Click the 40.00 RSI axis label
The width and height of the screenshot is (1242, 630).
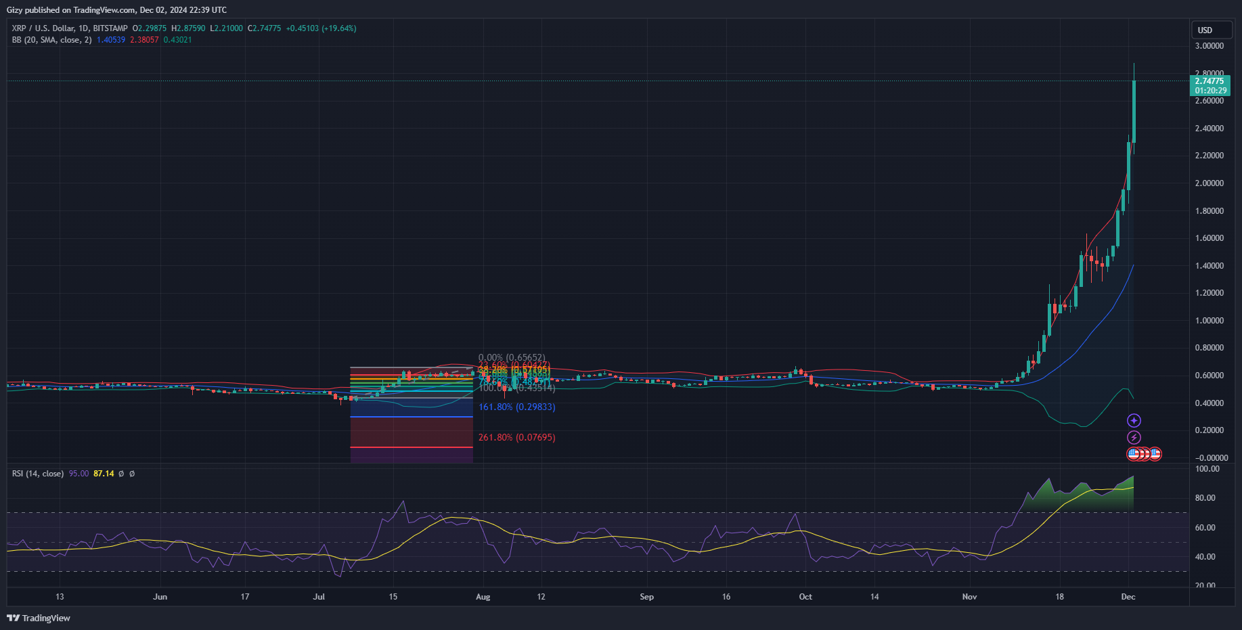(x=1205, y=557)
